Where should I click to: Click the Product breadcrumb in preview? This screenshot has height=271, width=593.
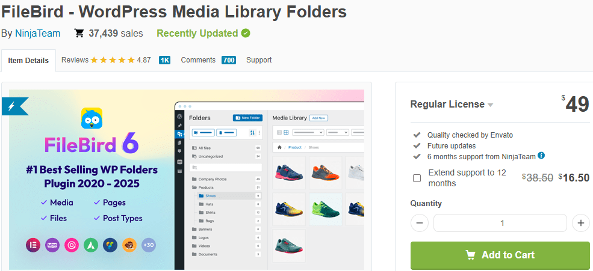295,147
